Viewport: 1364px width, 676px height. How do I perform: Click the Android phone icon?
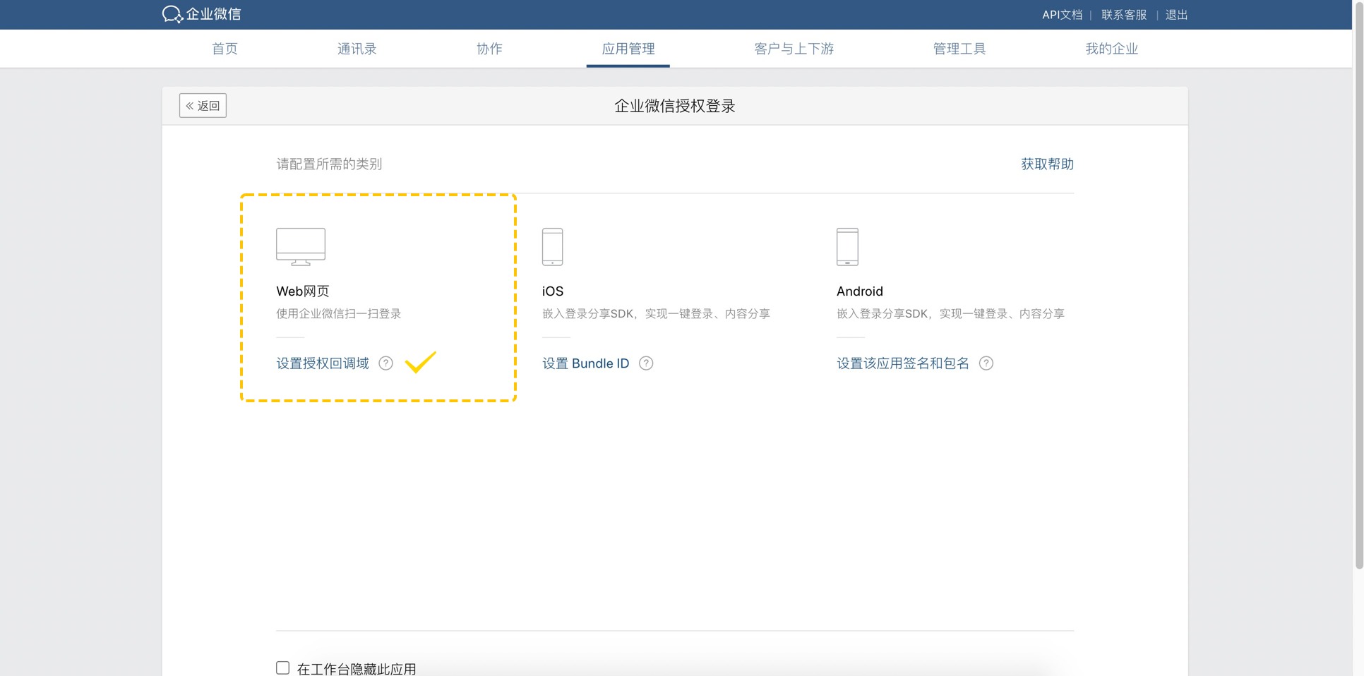(x=847, y=246)
